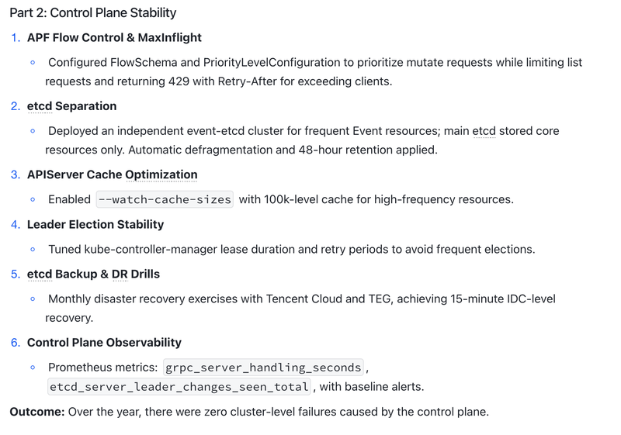This screenshot has height=435, width=621.
Task: Click the bullet before 'Prometheus metrics:'
Action: click(x=33, y=368)
